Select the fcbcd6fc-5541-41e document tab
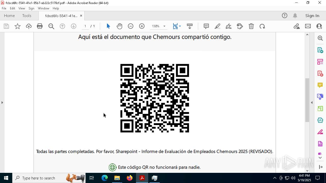This screenshot has height=183, width=326. coord(61,16)
